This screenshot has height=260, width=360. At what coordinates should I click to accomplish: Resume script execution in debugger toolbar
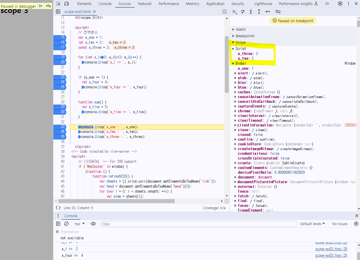click(x=234, y=12)
